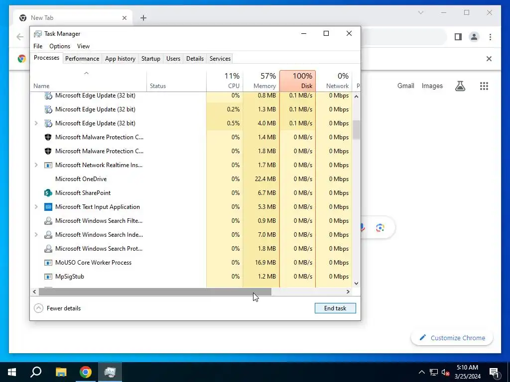The width and height of the screenshot is (510, 382).
Task: Click the Microsoft Text Input Application icon
Action: (48, 207)
